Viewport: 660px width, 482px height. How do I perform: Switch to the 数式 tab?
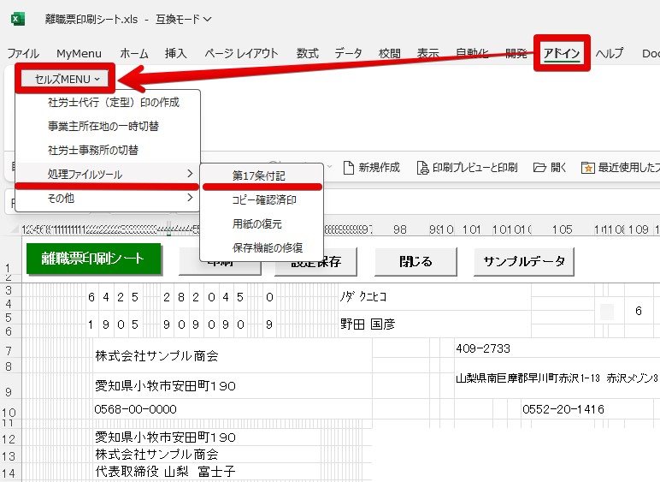pyautogui.click(x=307, y=54)
